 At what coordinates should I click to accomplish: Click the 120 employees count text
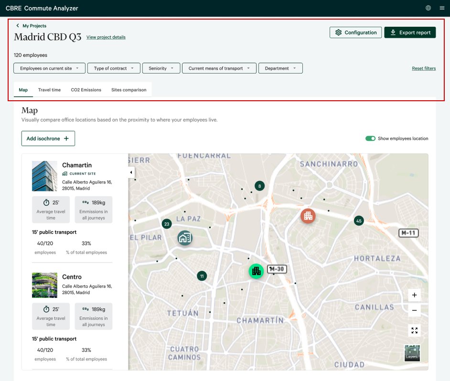(31, 55)
